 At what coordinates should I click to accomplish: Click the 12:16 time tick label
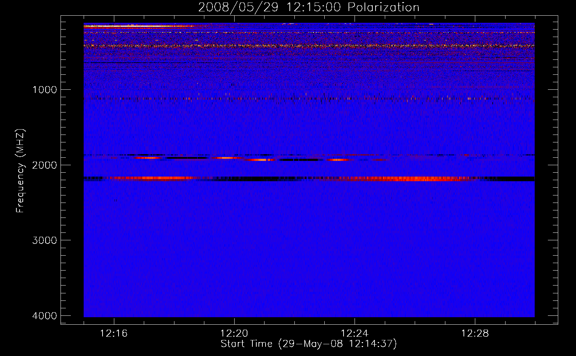(x=114, y=334)
